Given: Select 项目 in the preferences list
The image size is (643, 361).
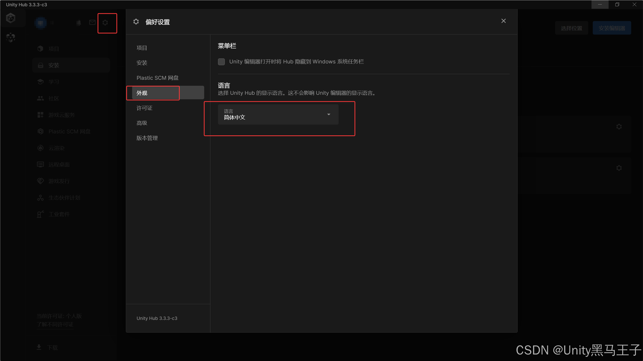Looking at the screenshot, I should tap(168, 48).
